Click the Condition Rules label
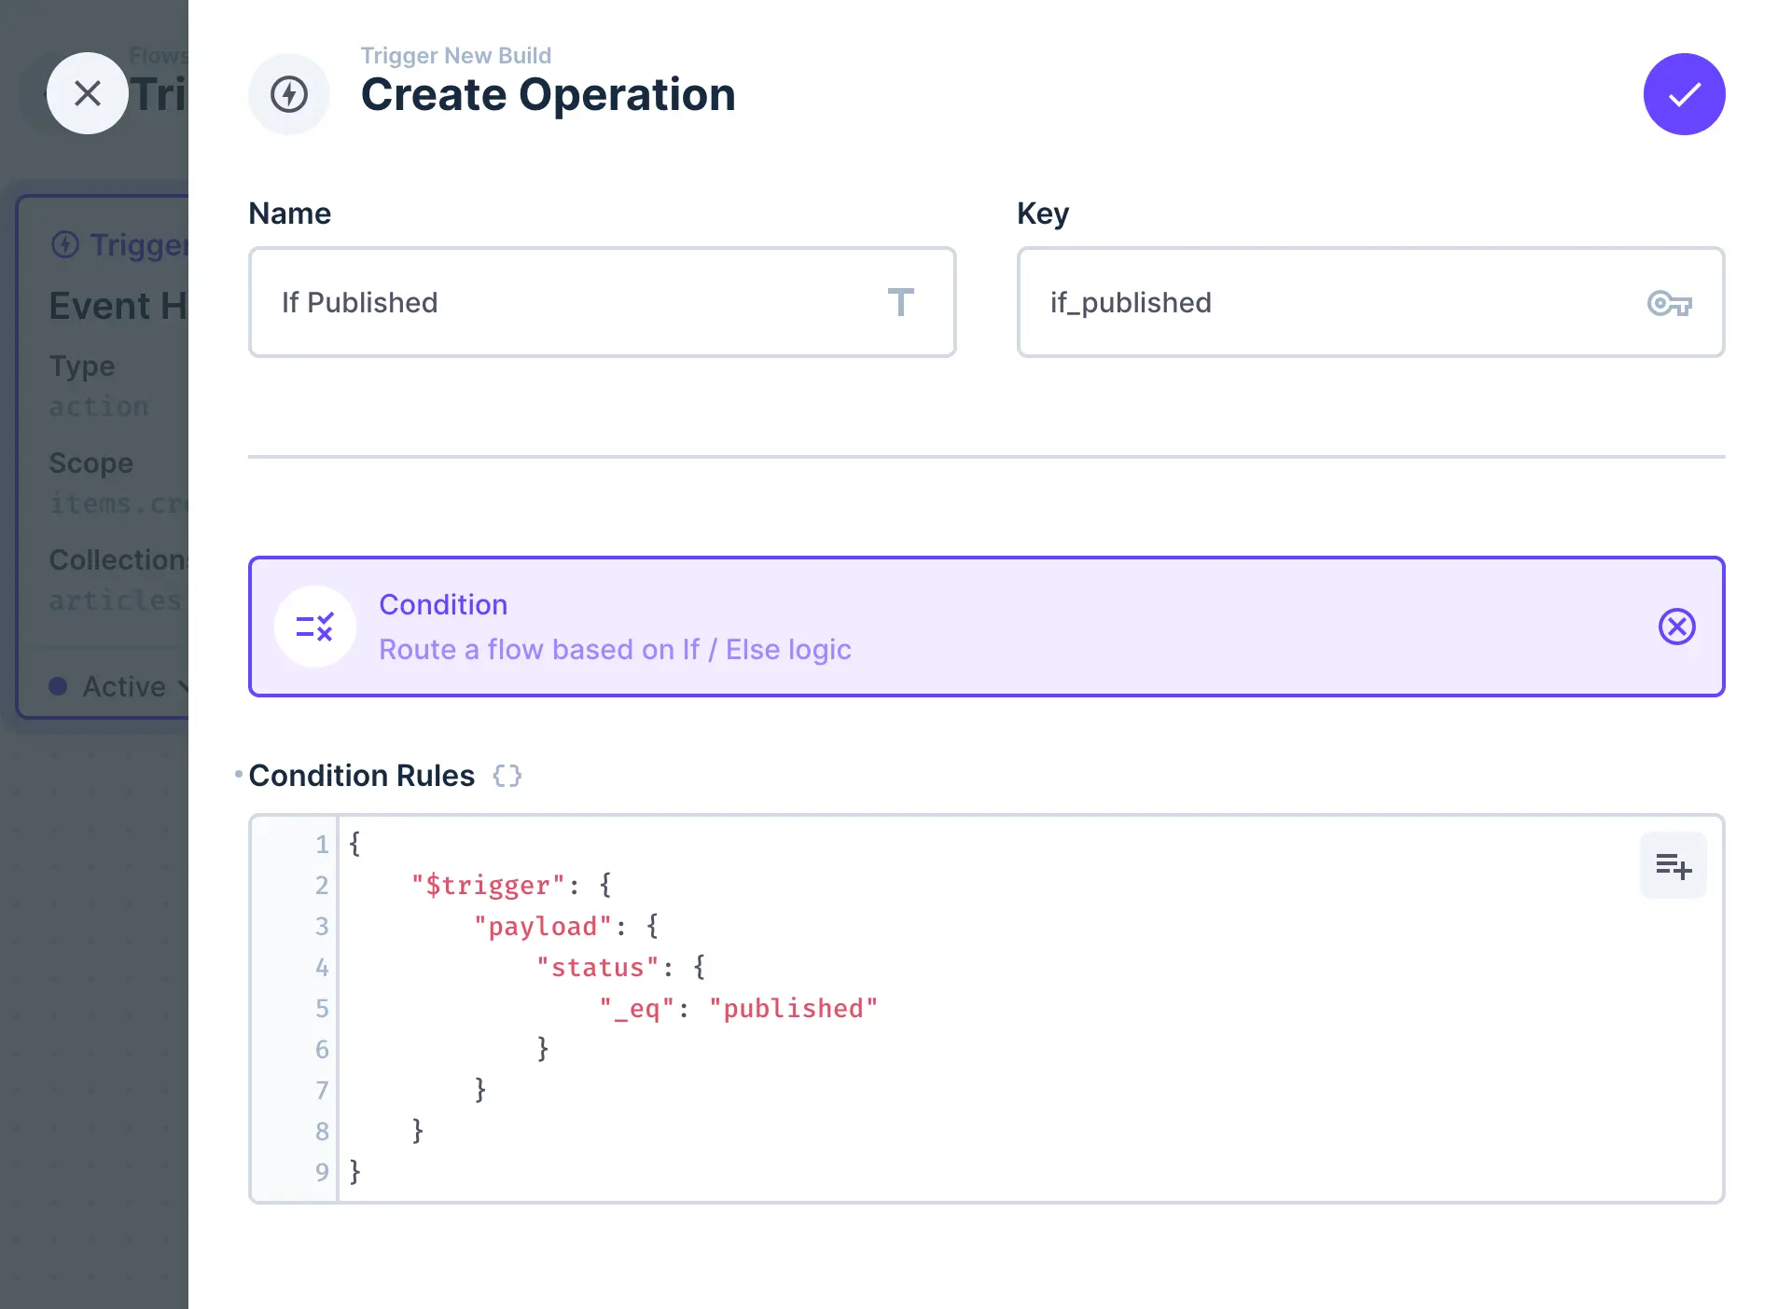 coord(361,775)
